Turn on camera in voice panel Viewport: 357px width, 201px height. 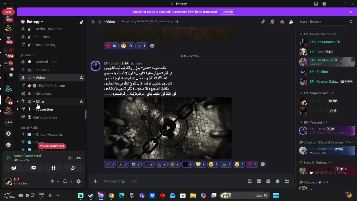coord(13,168)
